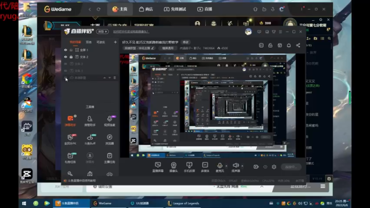Image resolution: width=370 pixels, height=208 pixels.
Task: Open the streamer avatar profile
Action: (x=248, y=31)
